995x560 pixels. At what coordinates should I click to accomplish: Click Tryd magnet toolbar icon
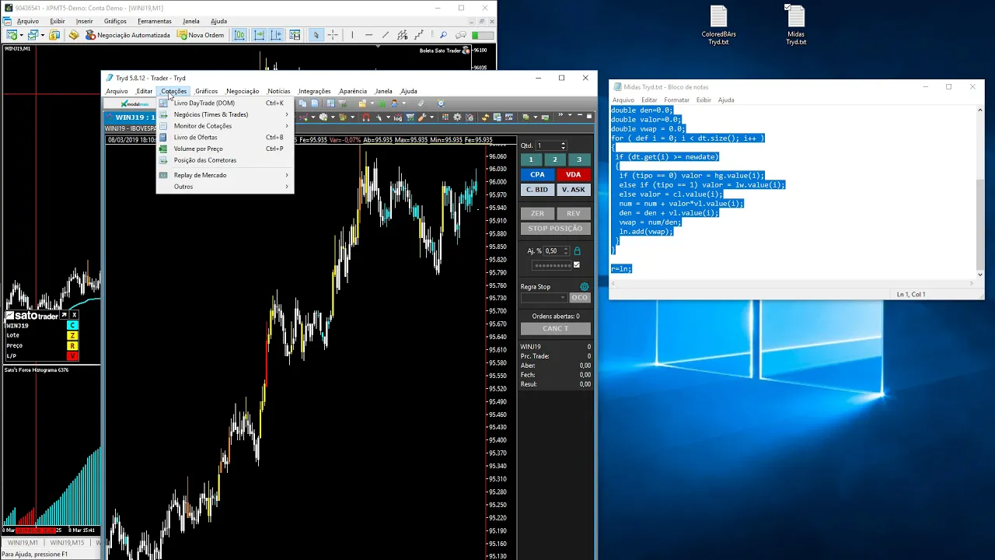coord(365,117)
